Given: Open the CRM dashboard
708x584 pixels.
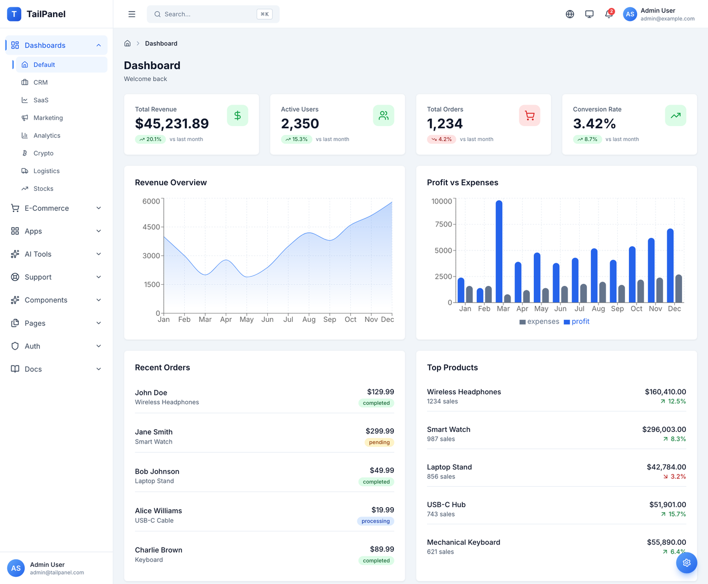Looking at the screenshot, I should coord(61,82).
